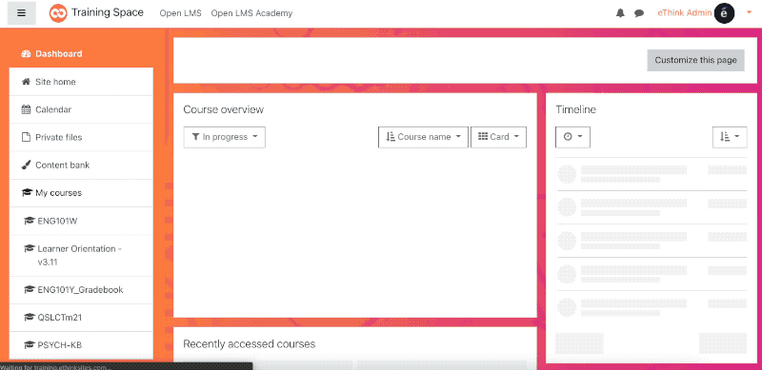Go to Site home
The height and width of the screenshot is (370, 762).
point(81,82)
